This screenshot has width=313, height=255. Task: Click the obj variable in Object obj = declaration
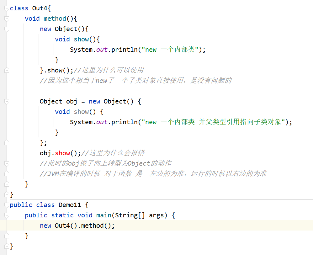[x=72, y=102]
